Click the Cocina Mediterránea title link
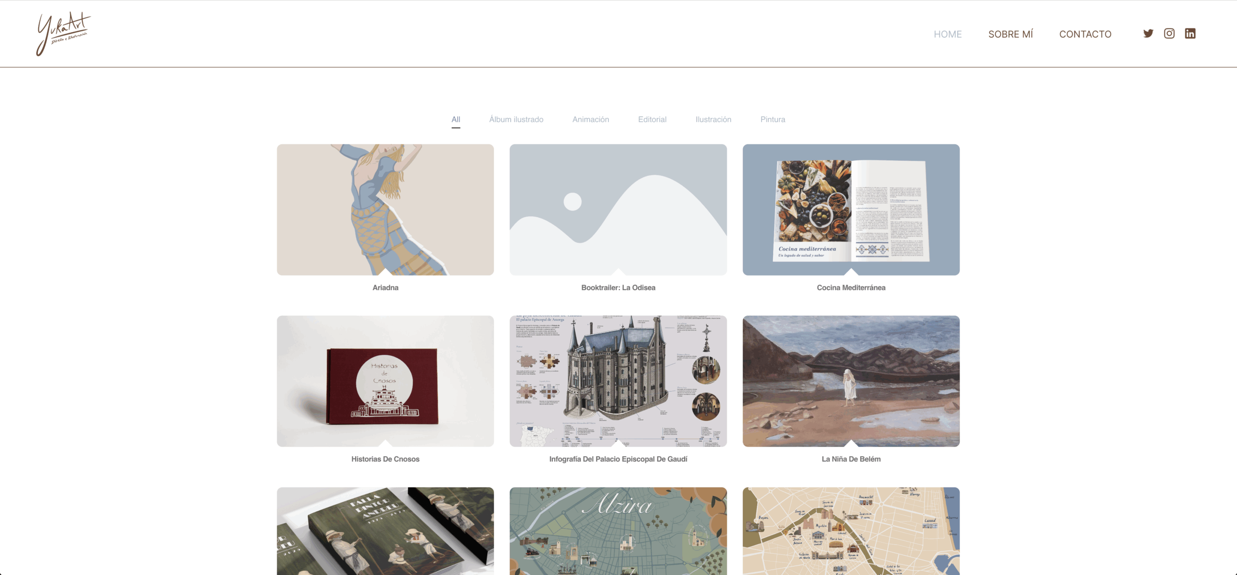 [851, 287]
